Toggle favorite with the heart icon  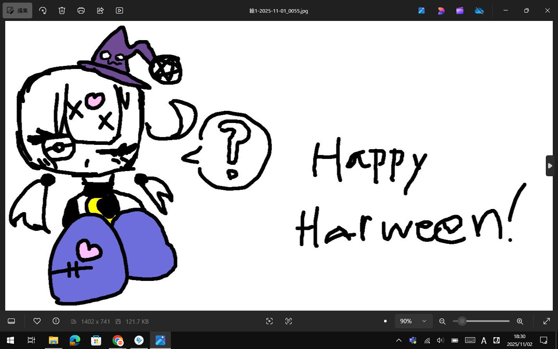click(37, 321)
